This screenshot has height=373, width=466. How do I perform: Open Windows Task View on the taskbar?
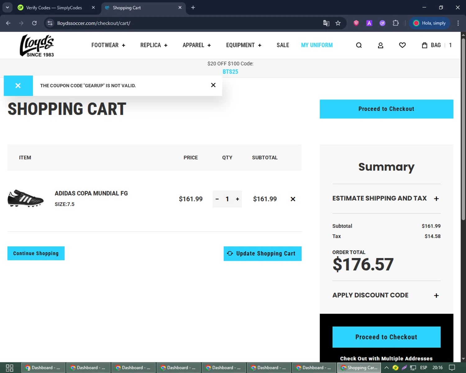(10, 368)
